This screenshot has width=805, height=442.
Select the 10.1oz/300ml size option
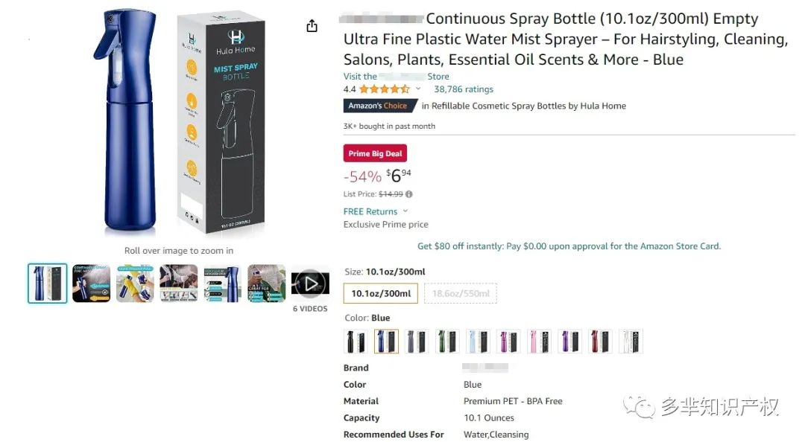tap(381, 293)
